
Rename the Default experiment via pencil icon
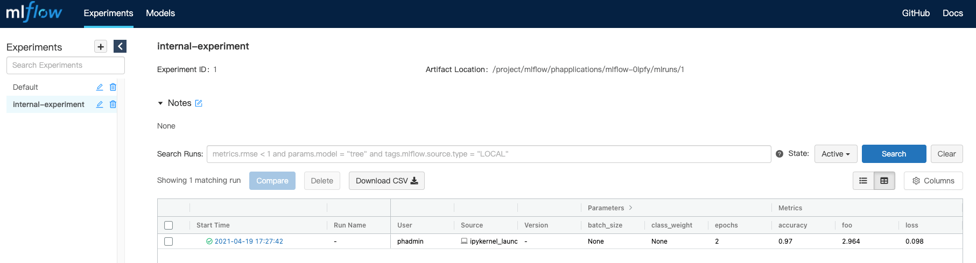100,87
